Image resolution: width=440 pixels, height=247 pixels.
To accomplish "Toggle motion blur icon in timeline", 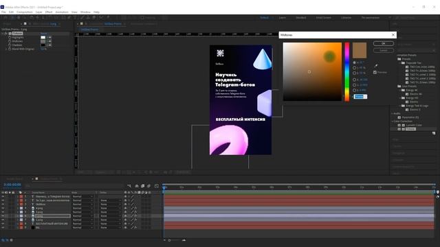I will (148, 186).
